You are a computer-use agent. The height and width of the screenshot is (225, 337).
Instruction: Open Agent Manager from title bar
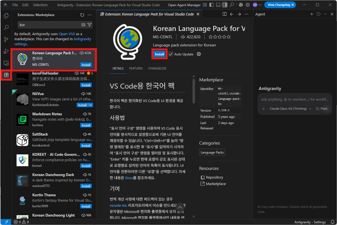(x=184, y=5)
